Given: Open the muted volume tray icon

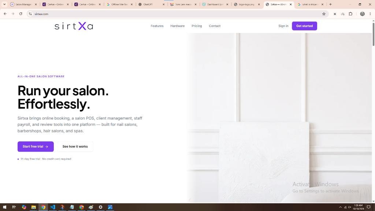Looking at the screenshot, I should [350, 207].
